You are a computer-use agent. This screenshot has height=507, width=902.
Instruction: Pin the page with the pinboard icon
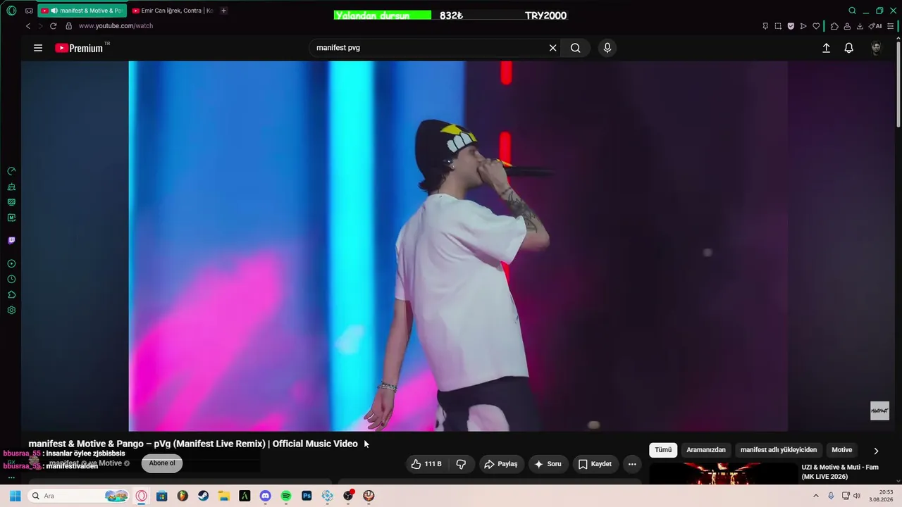tap(765, 26)
